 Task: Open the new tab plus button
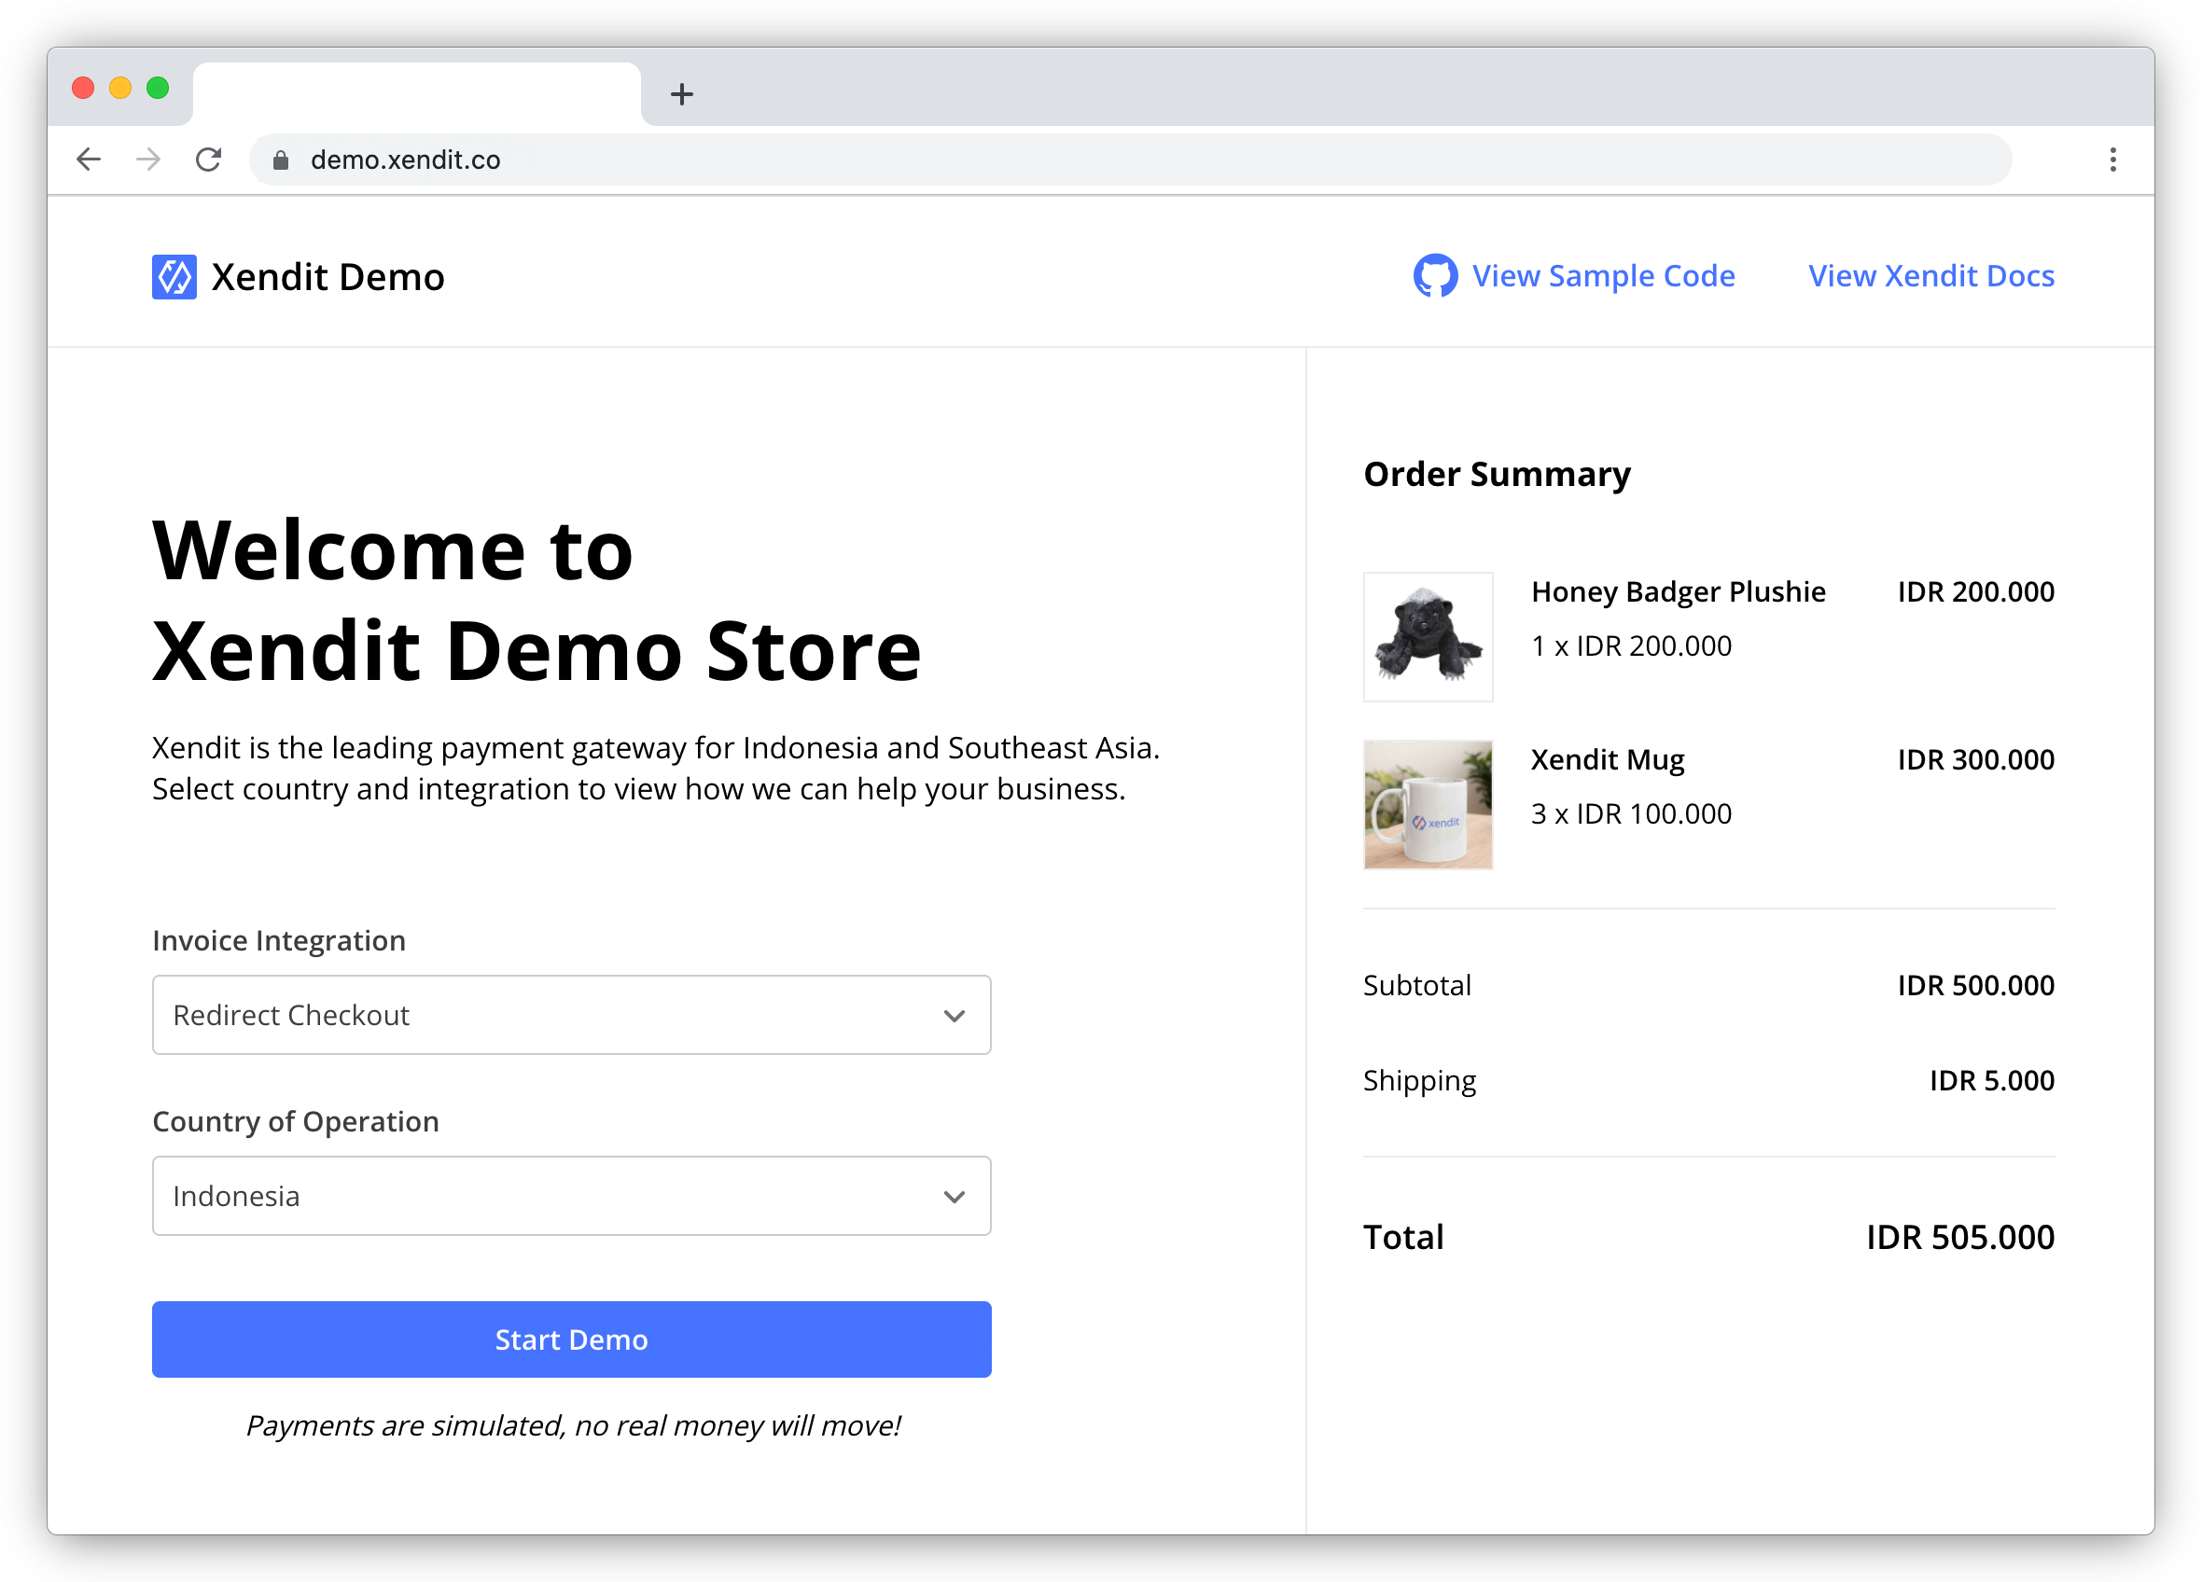[681, 94]
